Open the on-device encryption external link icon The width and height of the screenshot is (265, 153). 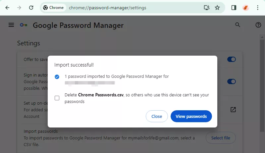(x=233, y=110)
